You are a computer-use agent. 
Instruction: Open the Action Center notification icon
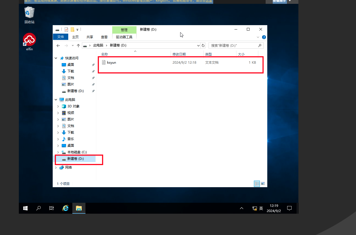pos(289,208)
